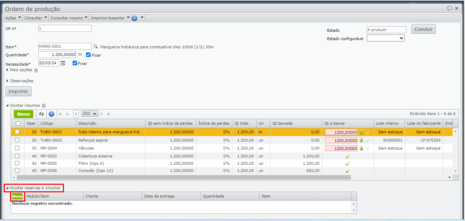Click the list icon beside Ocultar insumos
This screenshot has width=465, height=221.
click(x=44, y=106)
